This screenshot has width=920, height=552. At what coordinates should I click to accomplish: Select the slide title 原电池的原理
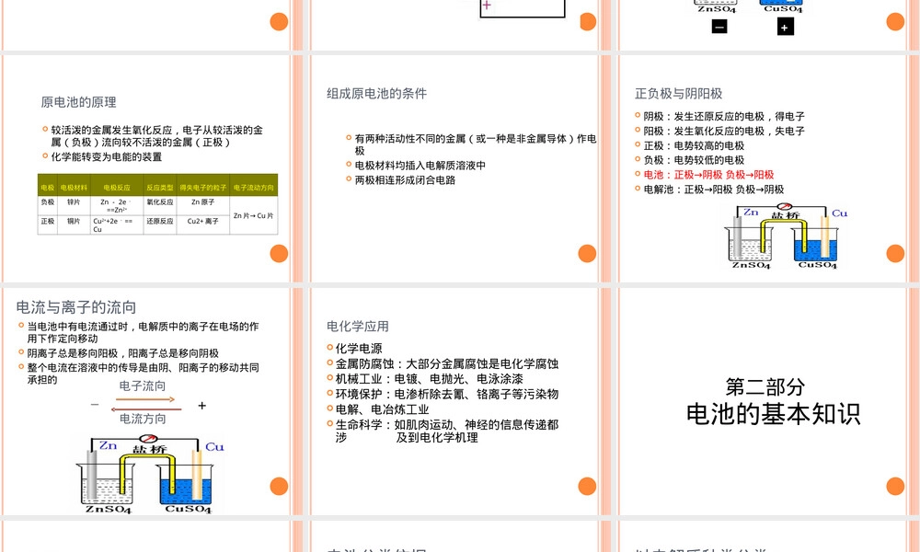point(78,102)
